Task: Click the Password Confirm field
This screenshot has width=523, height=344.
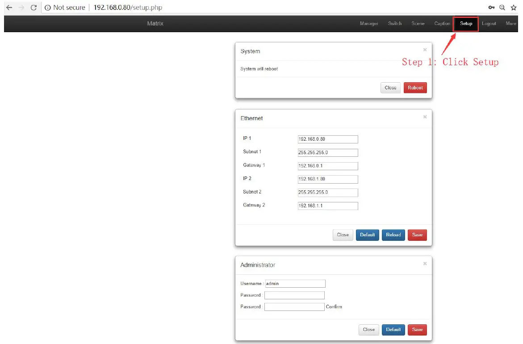Action: click(x=294, y=307)
